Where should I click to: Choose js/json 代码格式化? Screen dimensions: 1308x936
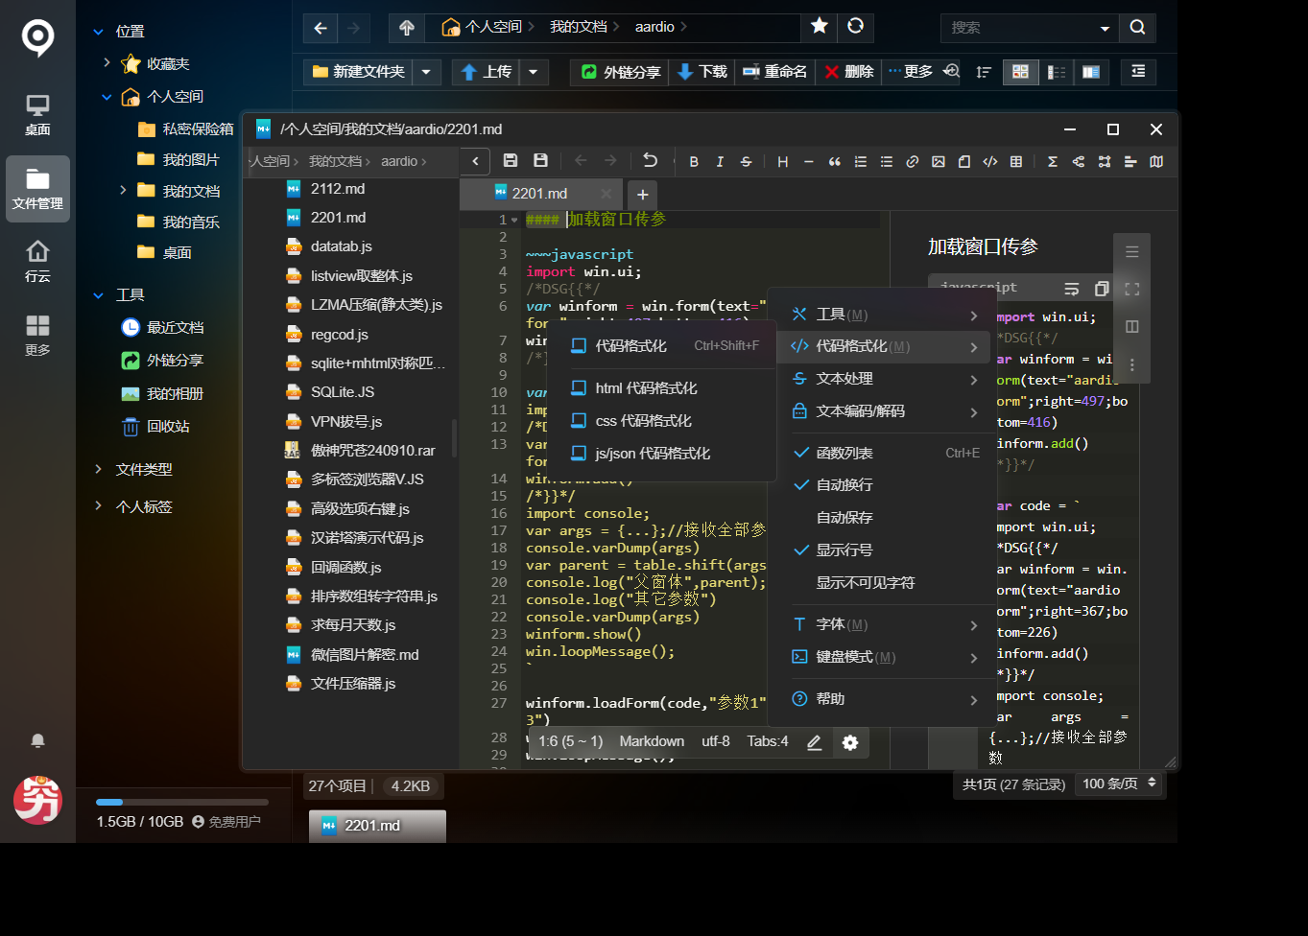point(664,454)
